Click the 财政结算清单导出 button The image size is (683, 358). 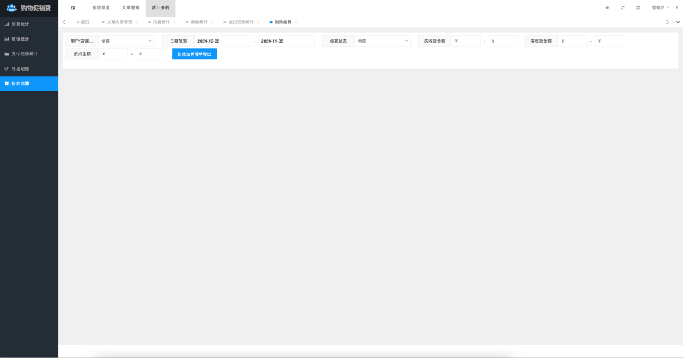coord(194,54)
